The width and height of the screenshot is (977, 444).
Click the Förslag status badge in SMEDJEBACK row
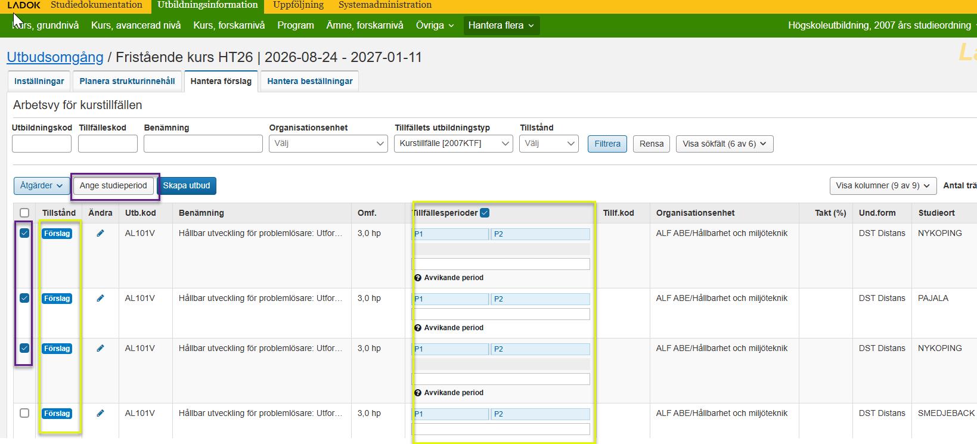[x=57, y=414]
